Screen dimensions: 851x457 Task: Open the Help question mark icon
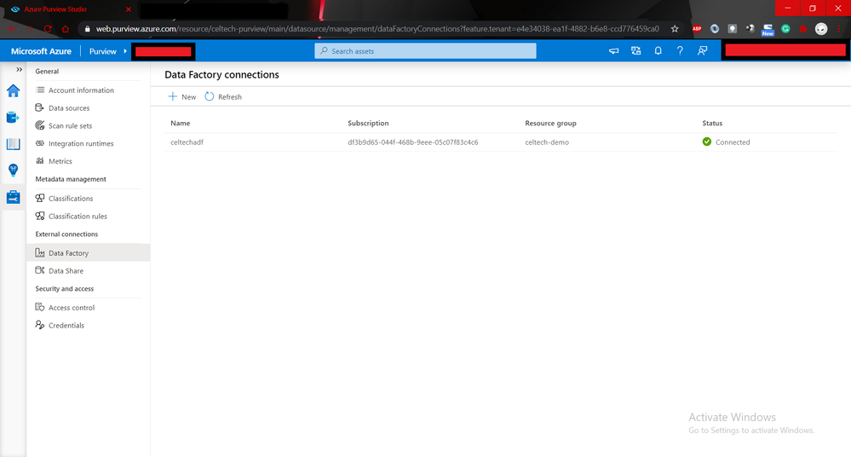click(680, 50)
